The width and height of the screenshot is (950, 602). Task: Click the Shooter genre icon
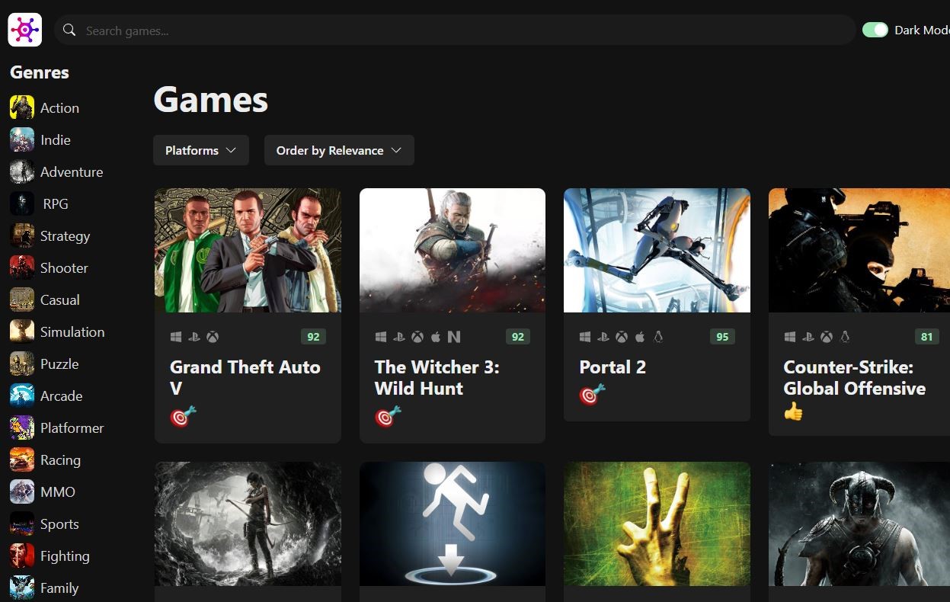22,267
